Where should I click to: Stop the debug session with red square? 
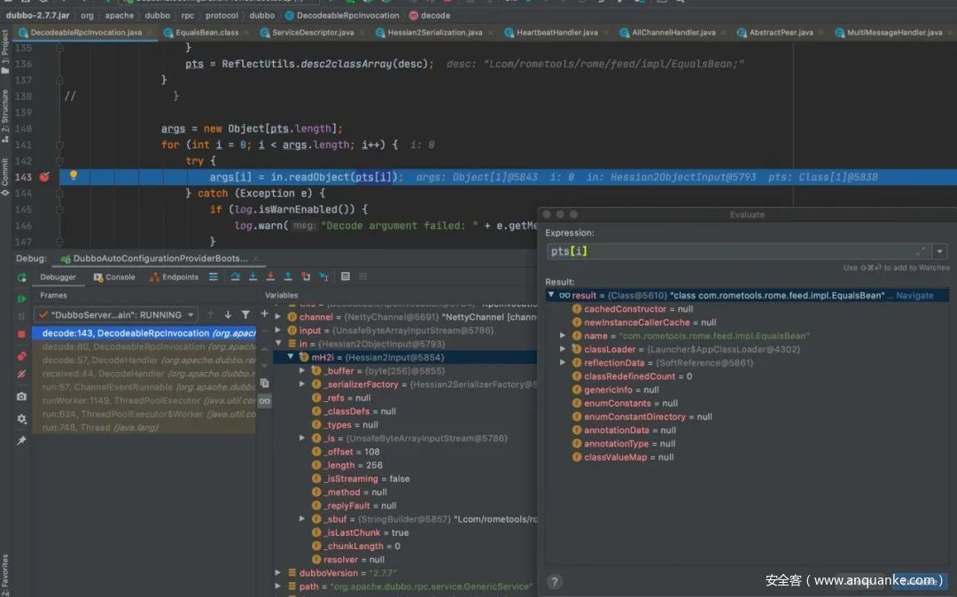[22, 334]
